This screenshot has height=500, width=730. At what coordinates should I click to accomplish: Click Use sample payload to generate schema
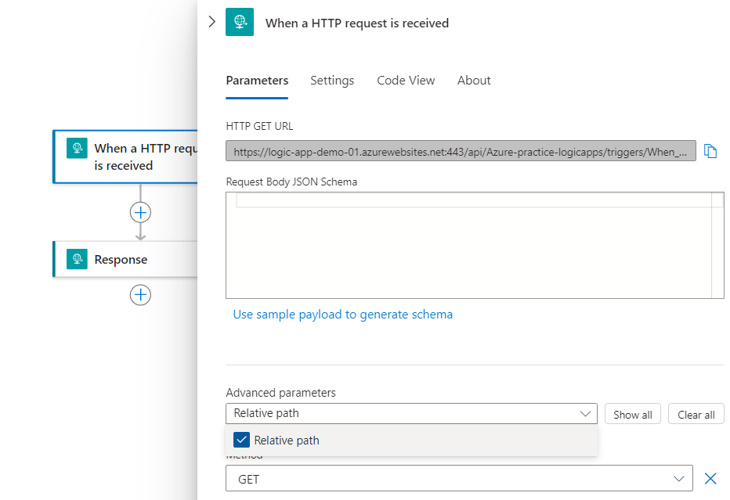(343, 315)
